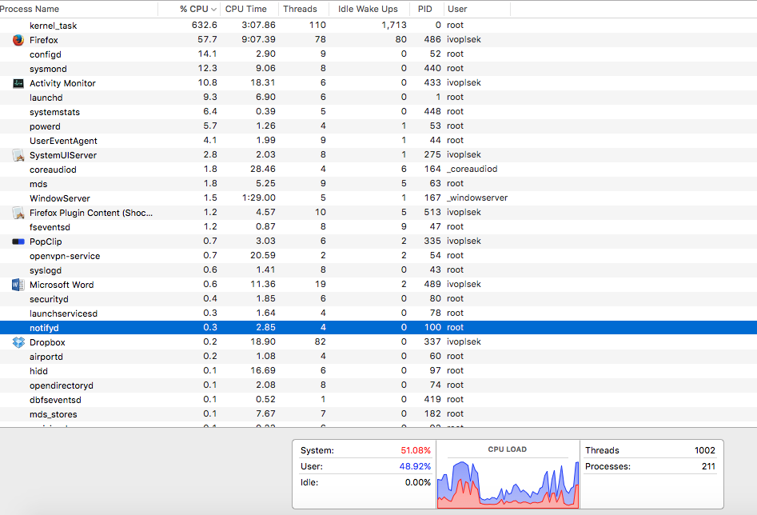
Task: Select the Dropbox process name
Action: coord(47,342)
